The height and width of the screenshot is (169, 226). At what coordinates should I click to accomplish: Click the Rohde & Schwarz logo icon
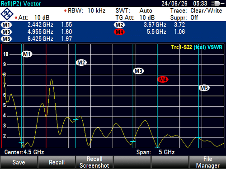pos(7,14)
